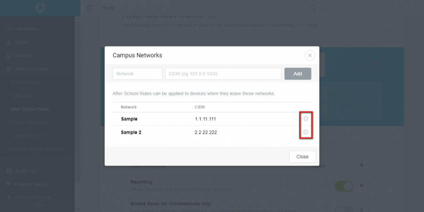The height and width of the screenshot is (212, 424).
Task: Select Default Rules in sidebar
Action: [x=24, y=82]
